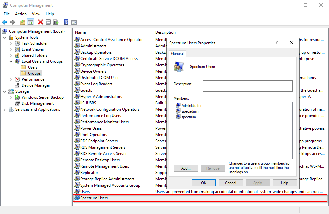Collapse the Local Users and Groups node
329x214 pixels.
(x=11, y=61)
